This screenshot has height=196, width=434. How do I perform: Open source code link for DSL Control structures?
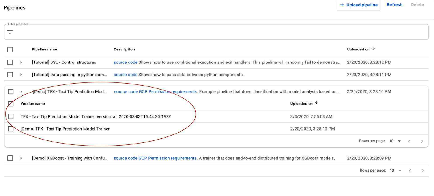pyautogui.click(x=125, y=62)
